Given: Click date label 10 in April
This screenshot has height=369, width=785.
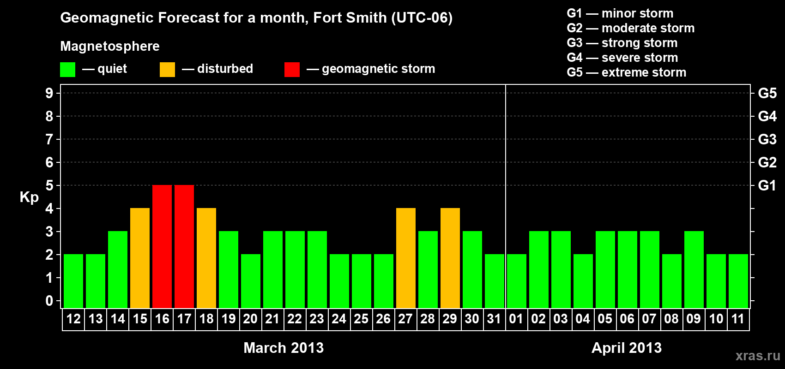Looking at the screenshot, I should point(716,319).
